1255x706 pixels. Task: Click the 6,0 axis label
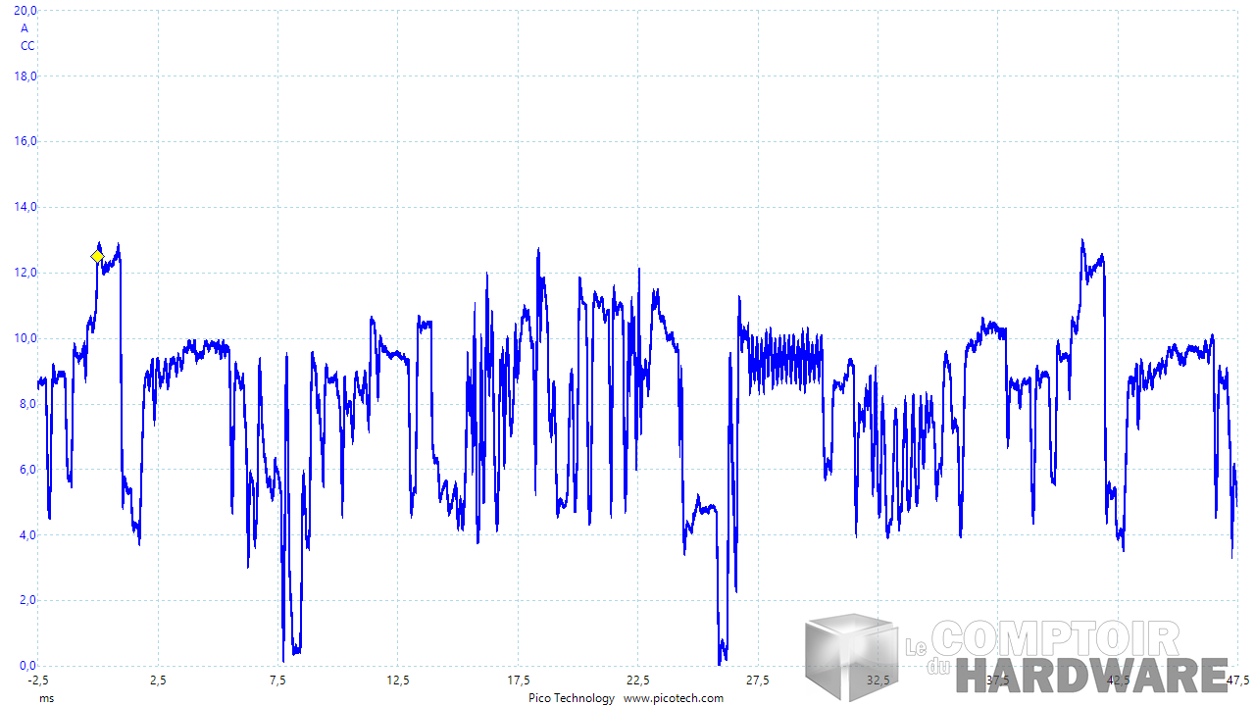[28, 470]
